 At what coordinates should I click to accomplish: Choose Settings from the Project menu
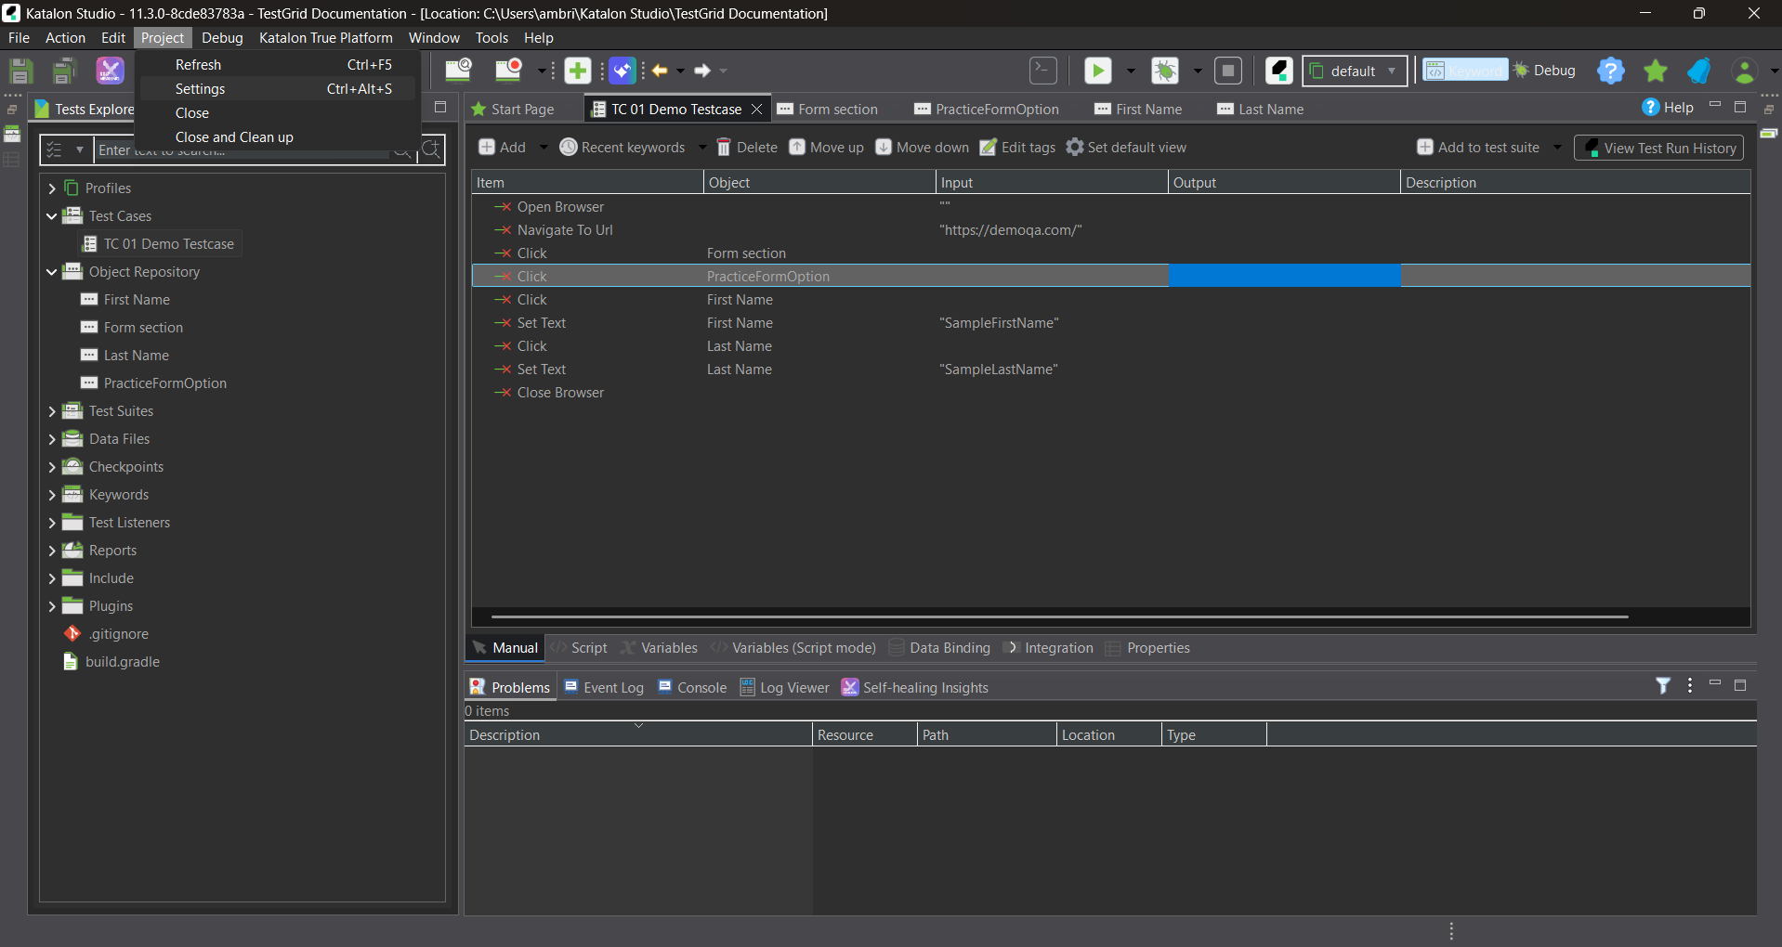click(x=279, y=89)
